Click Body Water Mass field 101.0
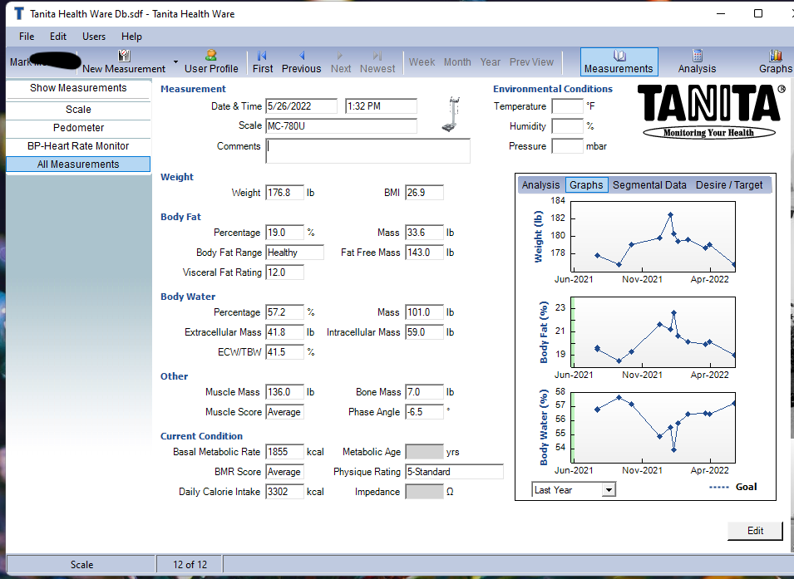794x579 pixels. [x=424, y=312]
